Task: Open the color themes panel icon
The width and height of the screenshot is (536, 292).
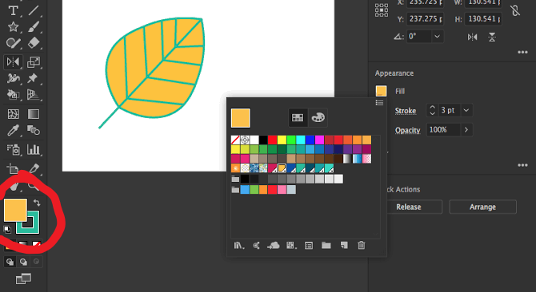Action: click(256, 245)
